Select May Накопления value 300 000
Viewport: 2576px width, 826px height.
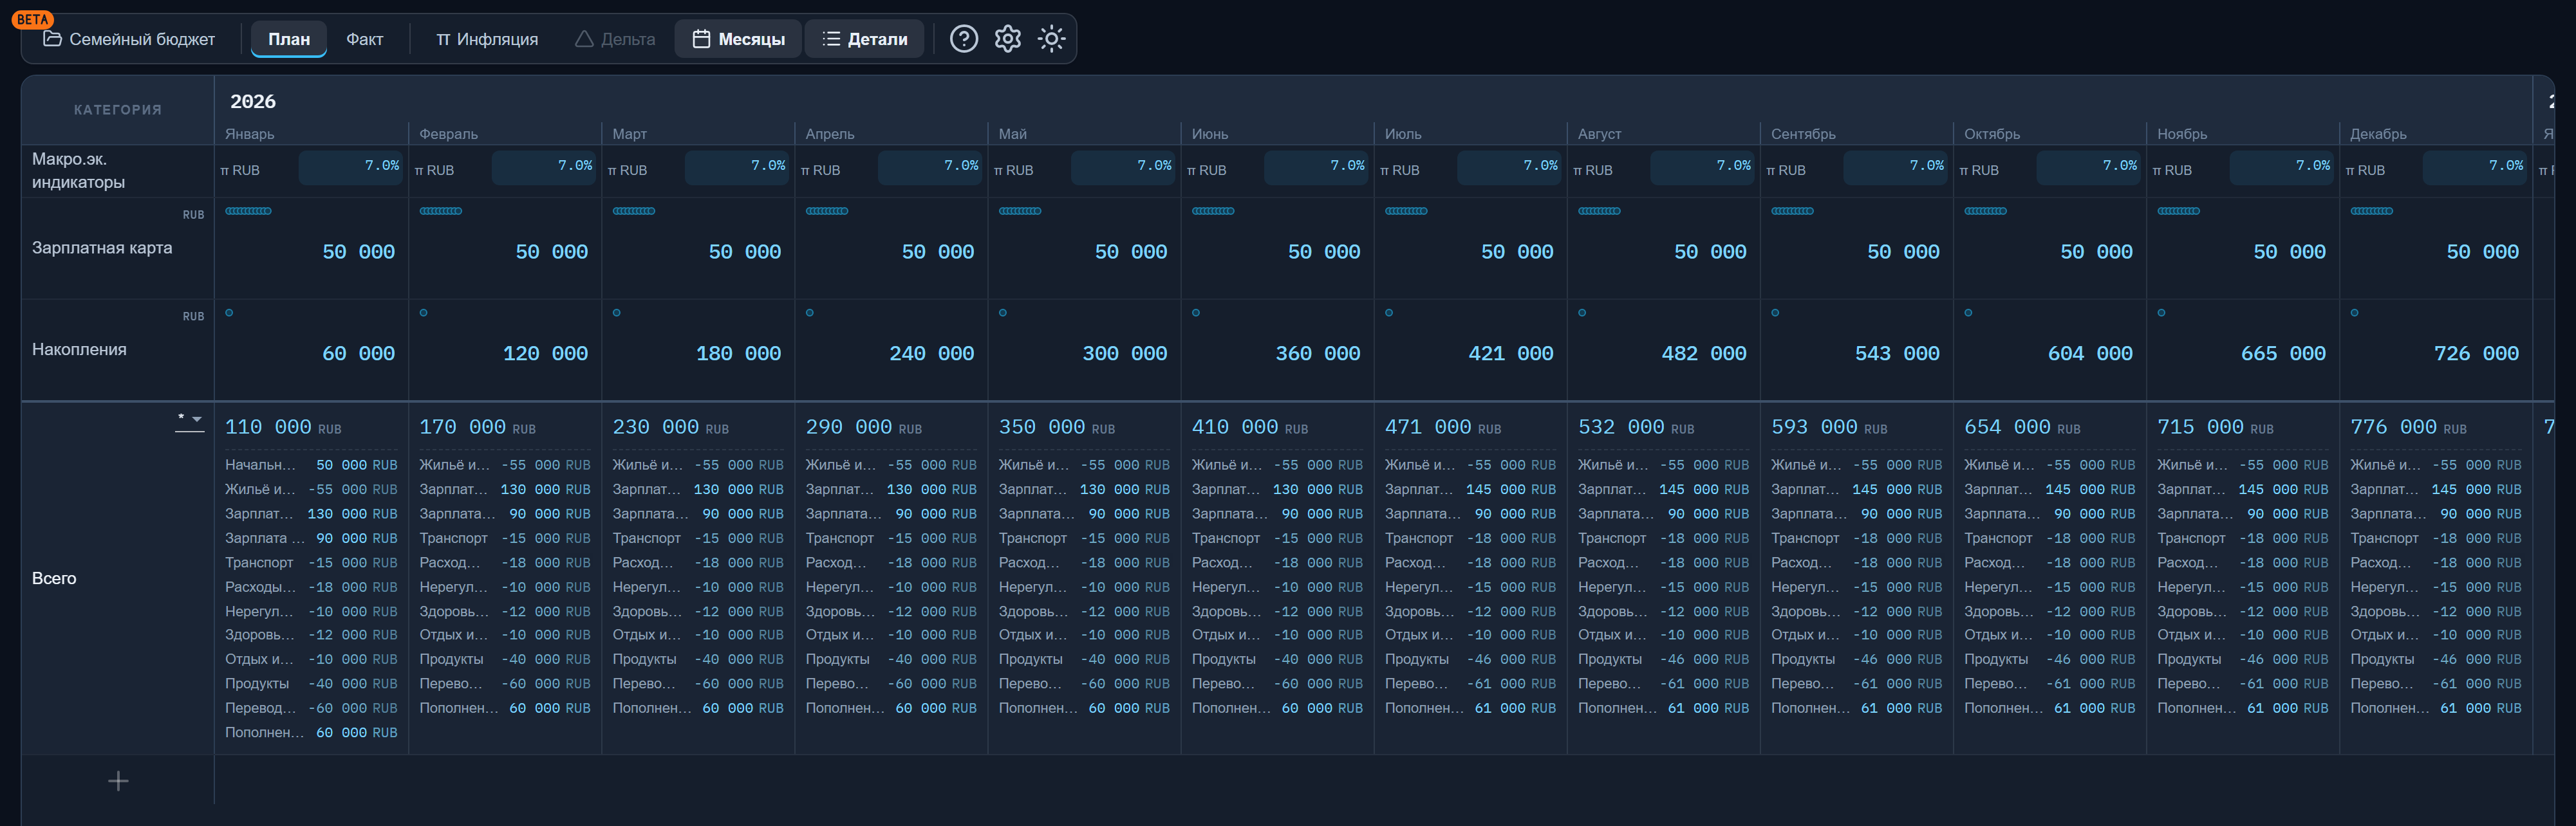(1124, 354)
